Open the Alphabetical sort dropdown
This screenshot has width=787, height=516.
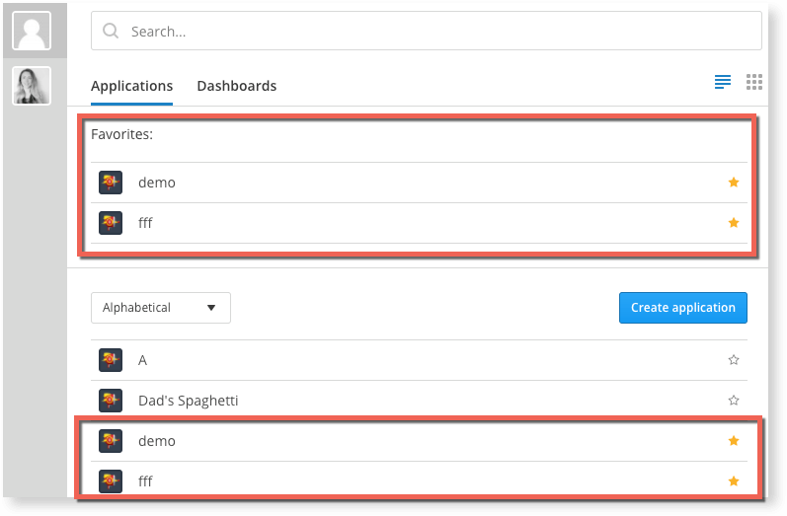161,308
